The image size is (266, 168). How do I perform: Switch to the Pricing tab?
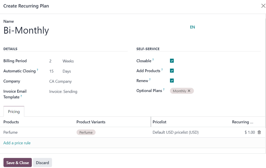14,111
